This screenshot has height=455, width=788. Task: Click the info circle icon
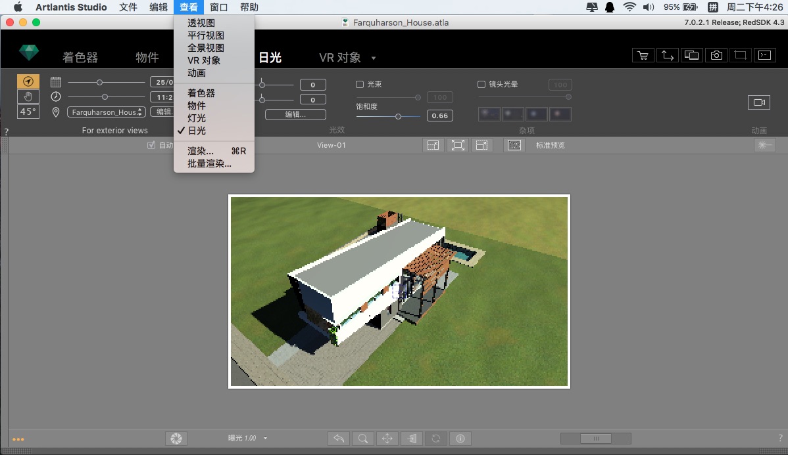[x=460, y=439]
